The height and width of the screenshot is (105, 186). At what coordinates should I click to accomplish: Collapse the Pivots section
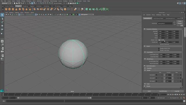coord(145,46)
